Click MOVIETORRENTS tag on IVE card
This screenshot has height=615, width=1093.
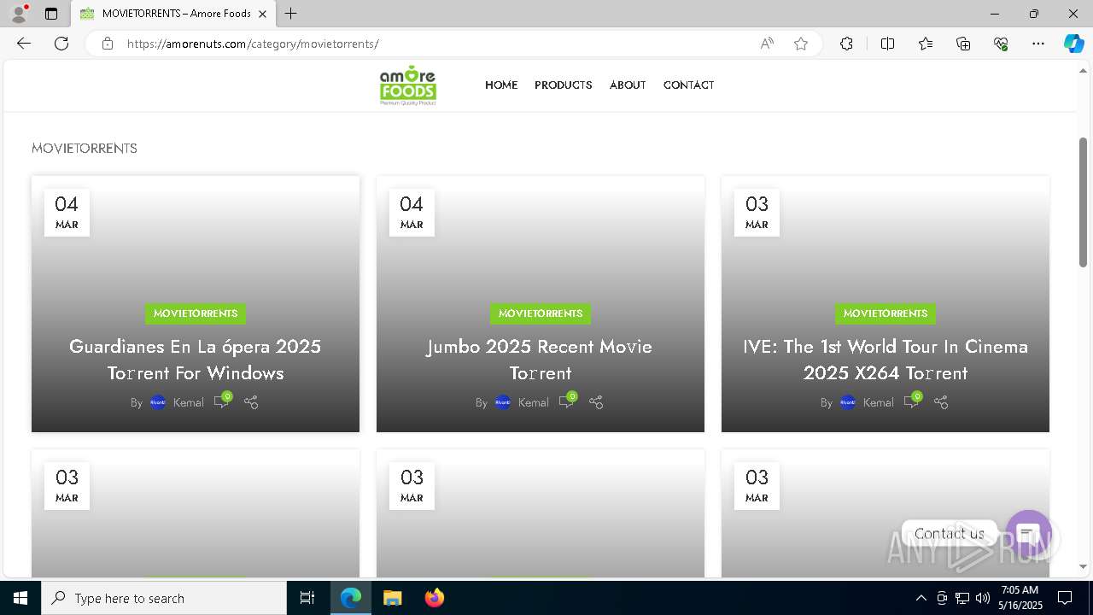pos(886,313)
